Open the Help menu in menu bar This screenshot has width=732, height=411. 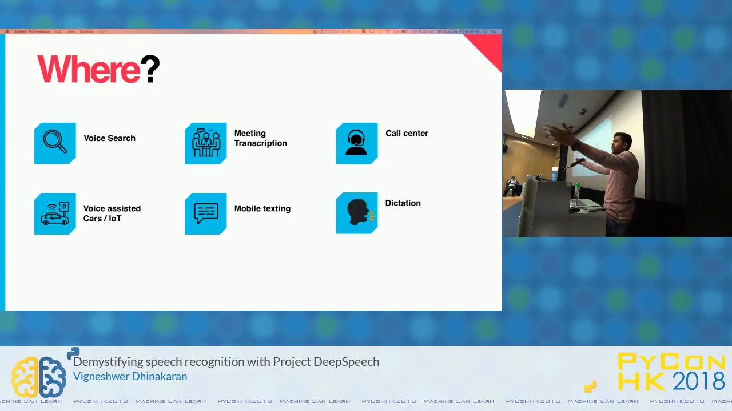click(x=102, y=31)
